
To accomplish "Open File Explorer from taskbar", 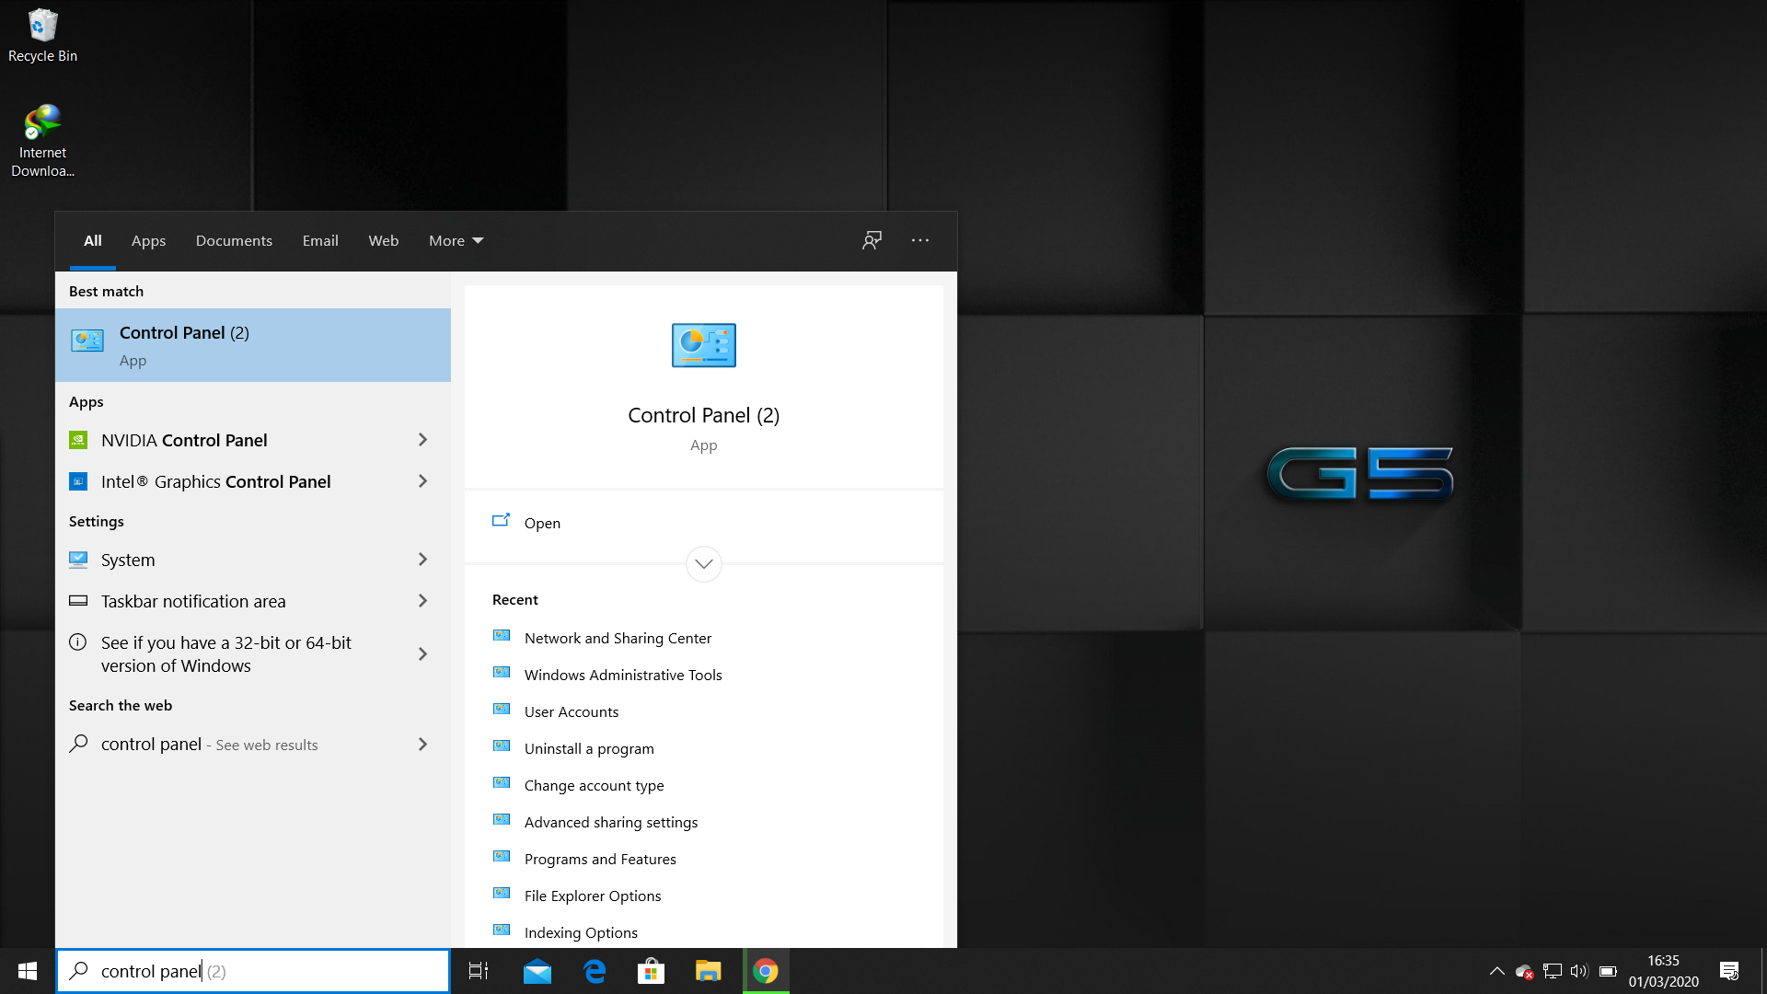I will click(709, 971).
